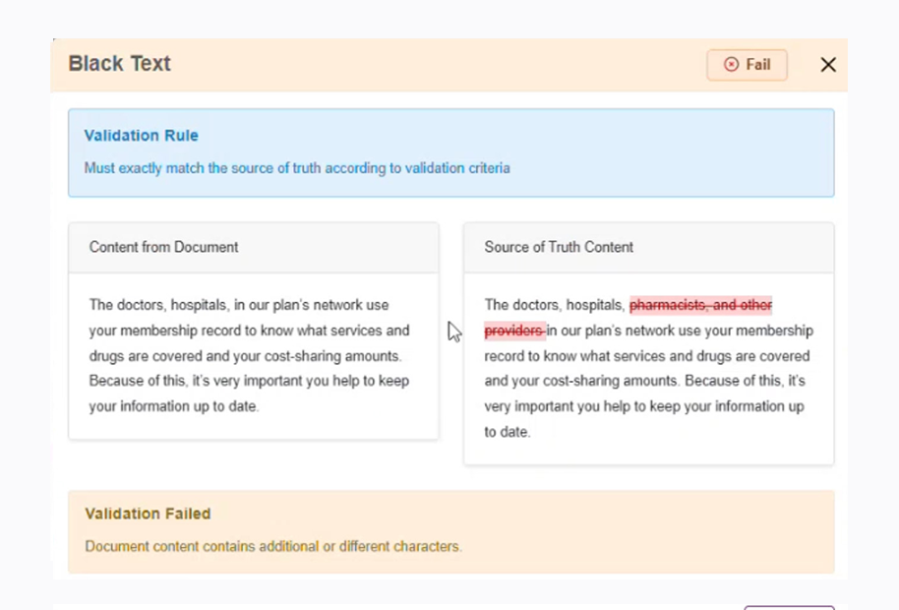Click 'drugs are covered' in document content panel
Screen dimensions: 899x610
(145, 356)
